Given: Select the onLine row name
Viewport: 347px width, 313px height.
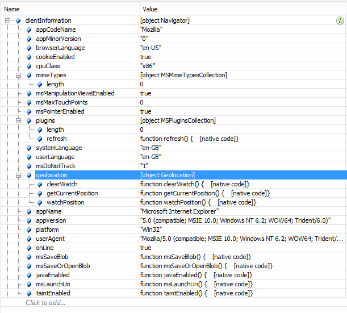Looking at the screenshot, I should coord(45,248).
